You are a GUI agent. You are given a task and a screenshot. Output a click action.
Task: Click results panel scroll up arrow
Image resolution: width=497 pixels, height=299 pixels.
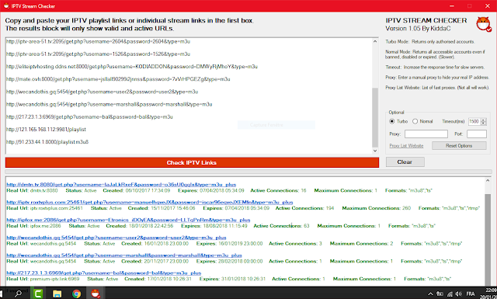[488, 180]
